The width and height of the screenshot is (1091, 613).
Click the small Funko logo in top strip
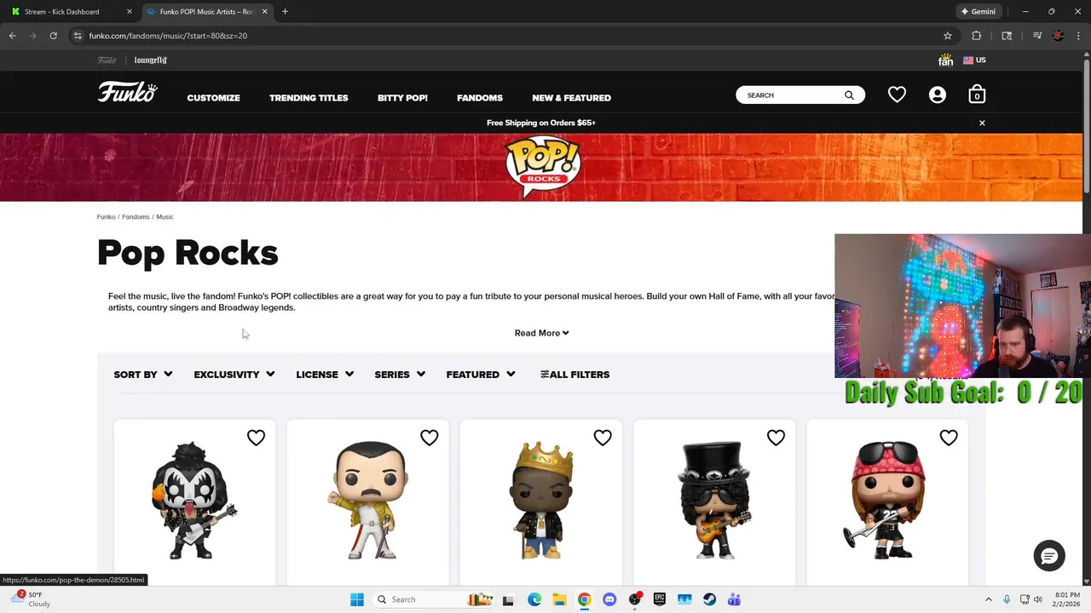[x=107, y=60]
